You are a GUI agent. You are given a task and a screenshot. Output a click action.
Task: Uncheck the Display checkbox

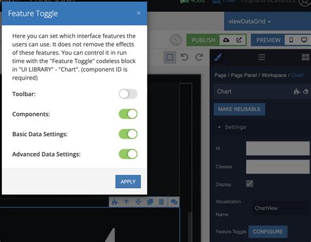[x=249, y=183]
